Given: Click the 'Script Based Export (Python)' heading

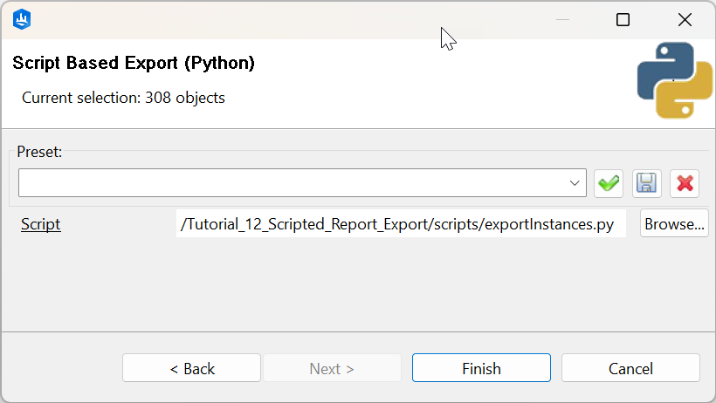Looking at the screenshot, I should pyautogui.click(x=134, y=63).
